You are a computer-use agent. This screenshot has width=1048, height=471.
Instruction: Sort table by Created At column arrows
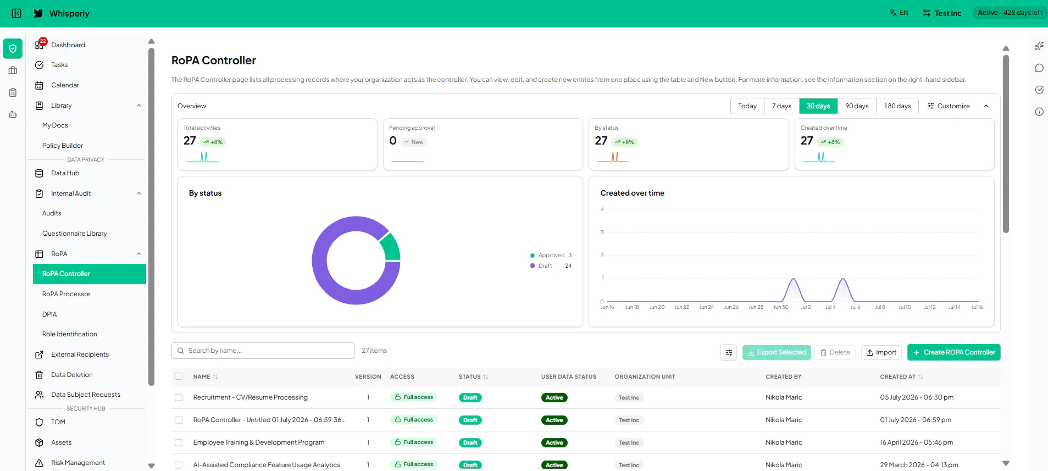(921, 377)
